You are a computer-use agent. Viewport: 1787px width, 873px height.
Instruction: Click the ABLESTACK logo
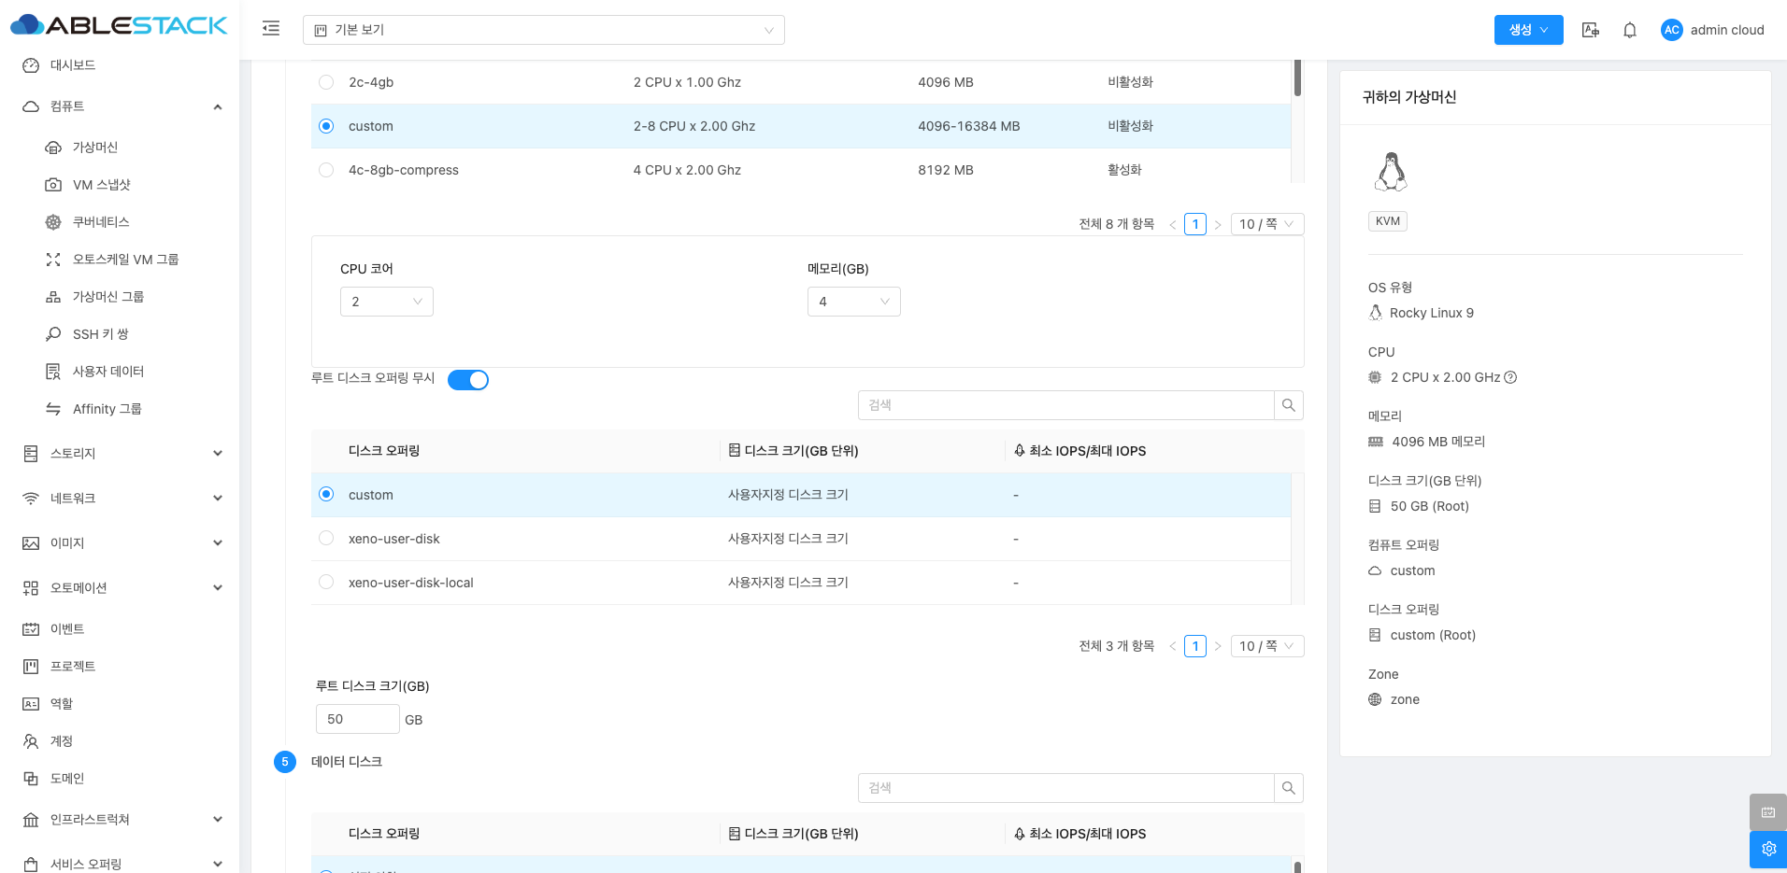pos(120,25)
